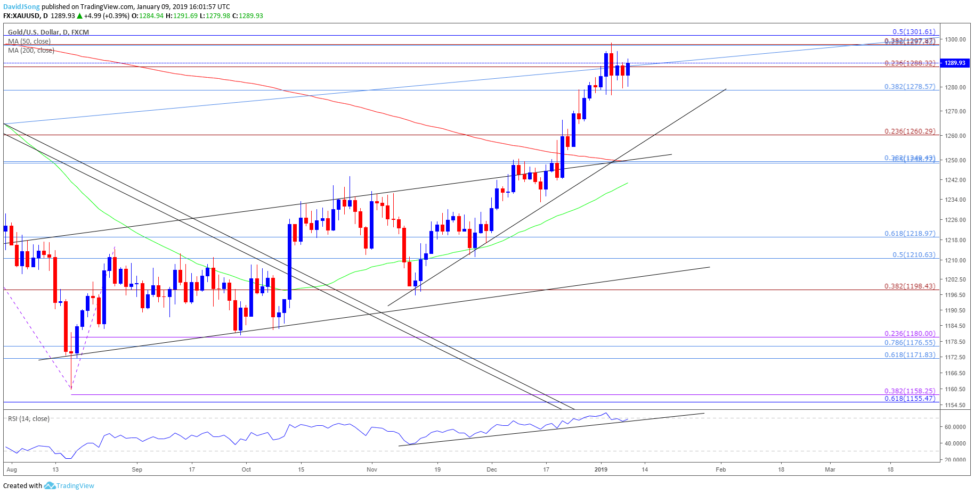Click the 0.786(1176.55) Fibonacci level label
The height and width of the screenshot is (495, 974).
coord(910,342)
